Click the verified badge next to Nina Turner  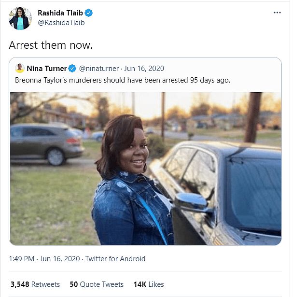72,68
